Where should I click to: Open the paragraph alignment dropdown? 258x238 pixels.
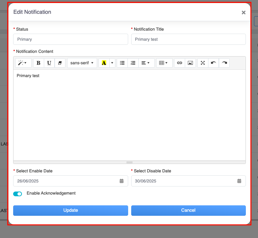[146, 63]
